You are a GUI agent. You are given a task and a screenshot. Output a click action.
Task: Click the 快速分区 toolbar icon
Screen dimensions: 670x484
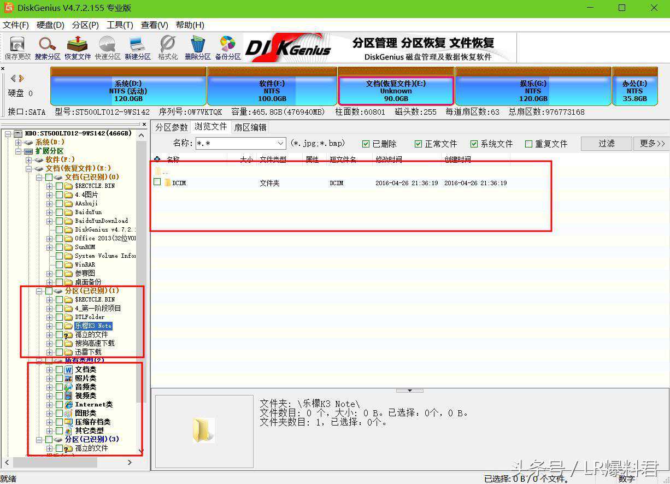pos(108,48)
